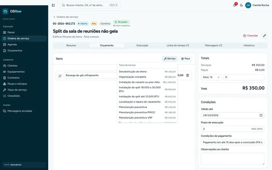The height and width of the screenshot is (170, 272).
Task: Select Manutenção preventiva PMOC service
Action: [147, 112]
